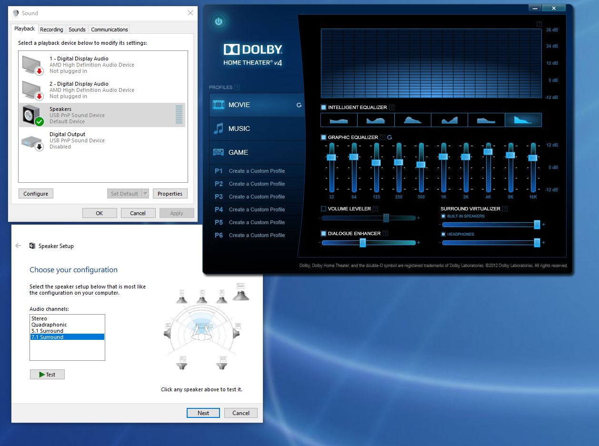Select the Game profile controller icon
599x446 pixels.
[x=219, y=152]
